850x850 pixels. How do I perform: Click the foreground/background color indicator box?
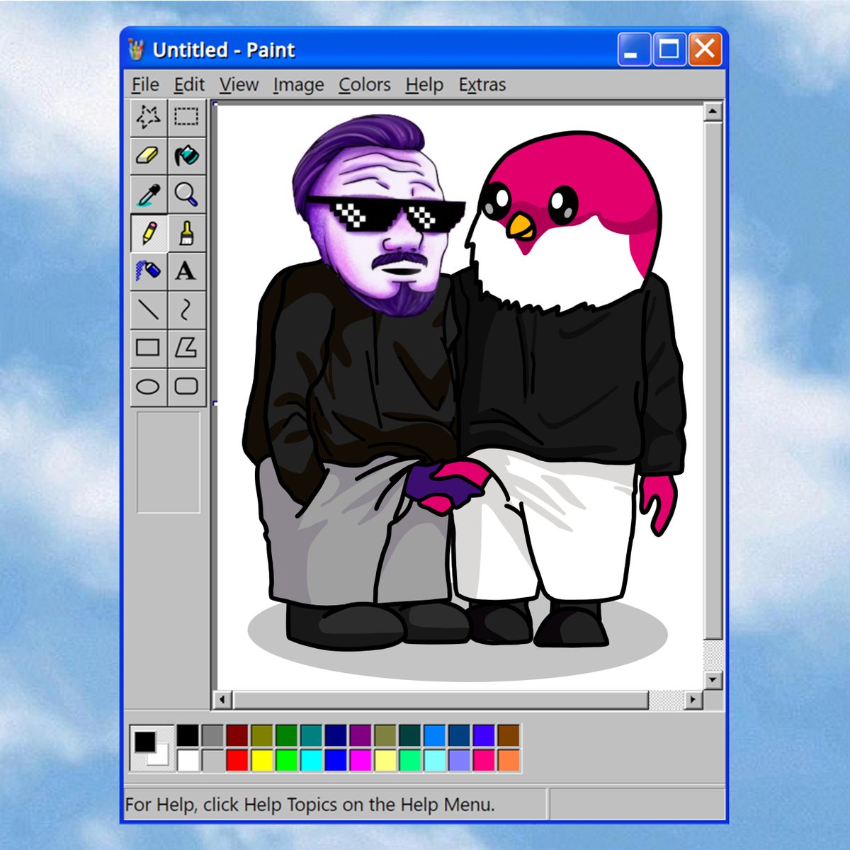(x=152, y=748)
